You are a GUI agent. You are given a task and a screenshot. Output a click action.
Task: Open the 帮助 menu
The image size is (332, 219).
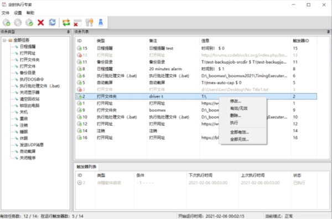(x=30, y=13)
